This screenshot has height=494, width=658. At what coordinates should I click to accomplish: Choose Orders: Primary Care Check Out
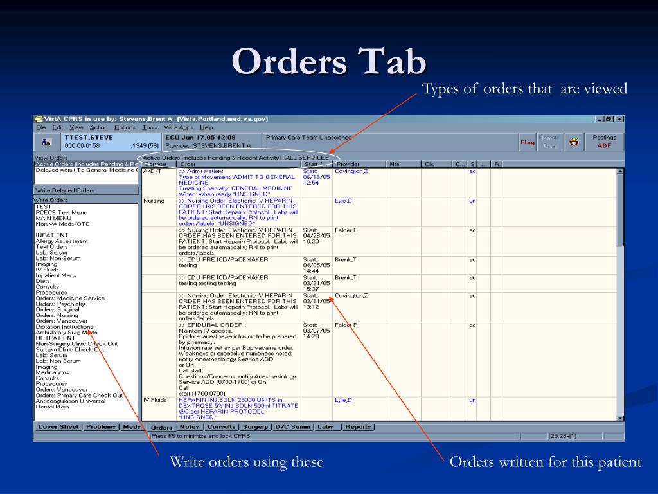pyautogui.click(x=79, y=396)
